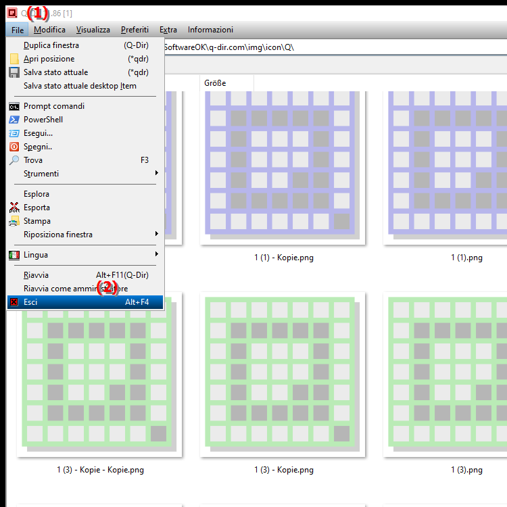Image resolution: width=507 pixels, height=507 pixels.
Task: Click the folder icon beside Apri posizione
Action: (x=14, y=59)
